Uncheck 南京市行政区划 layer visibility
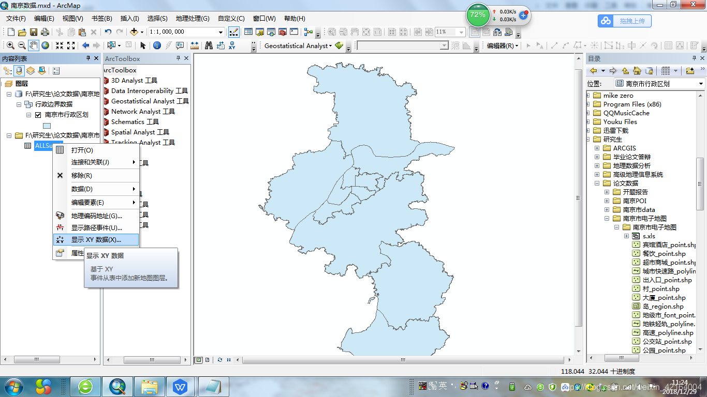707x397 pixels. [38, 115]
